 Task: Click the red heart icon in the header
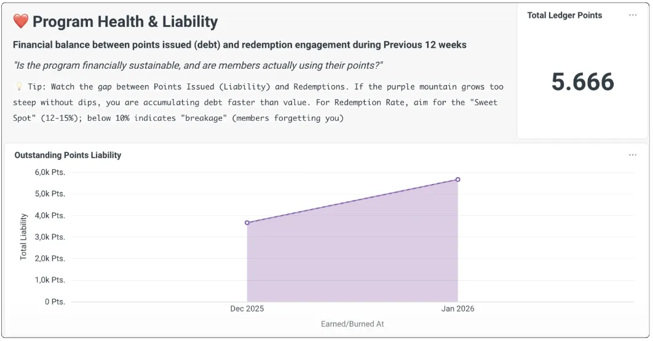coord(21,22)
